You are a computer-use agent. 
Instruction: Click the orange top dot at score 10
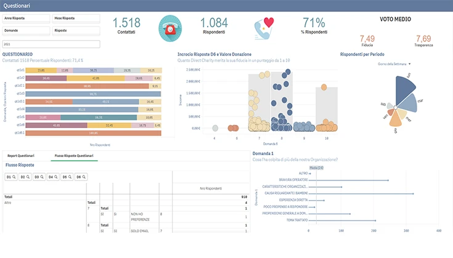(324, 87)
